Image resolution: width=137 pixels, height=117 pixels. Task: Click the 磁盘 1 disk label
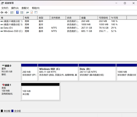8,85
